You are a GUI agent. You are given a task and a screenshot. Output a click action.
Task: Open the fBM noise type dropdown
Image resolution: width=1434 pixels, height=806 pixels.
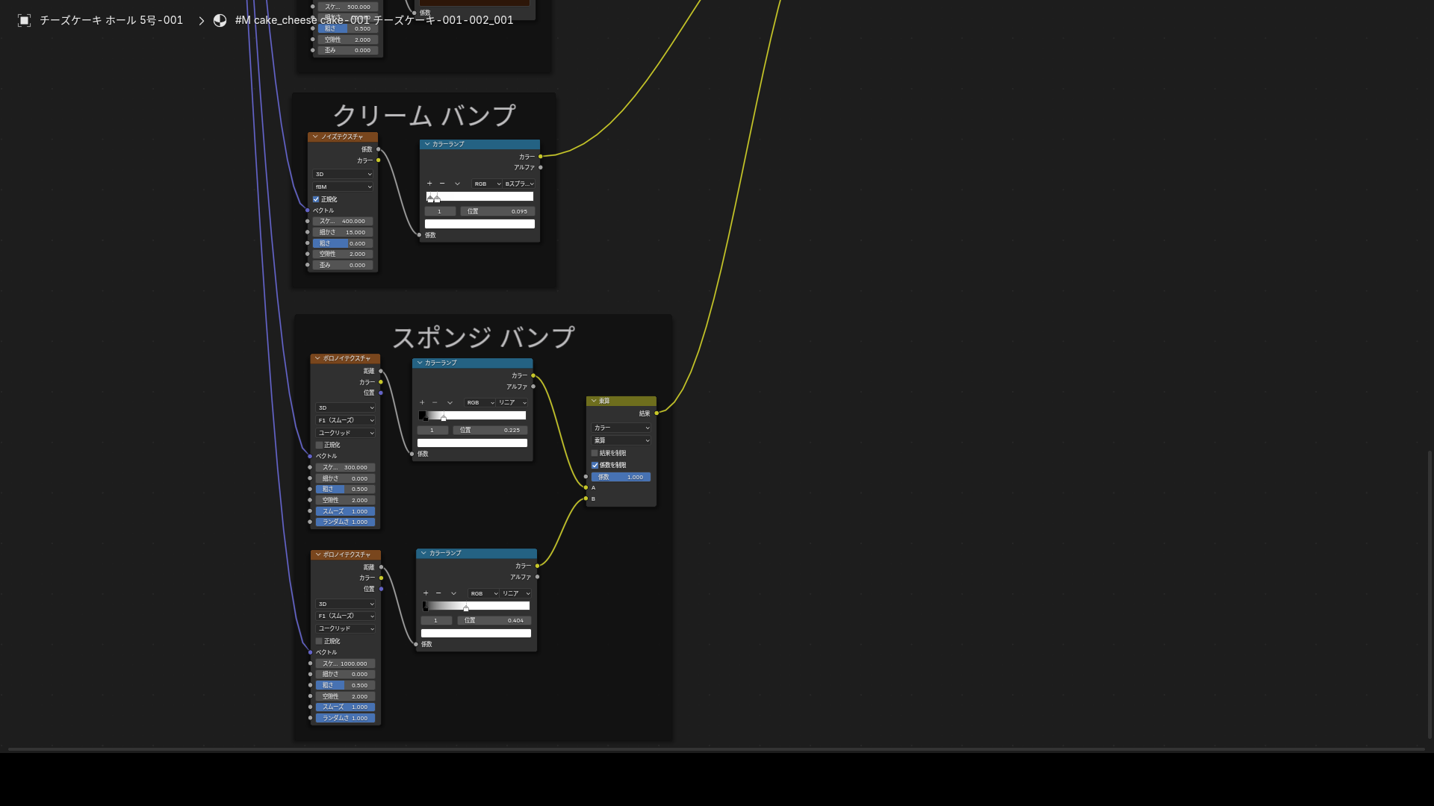click(343, 187)
